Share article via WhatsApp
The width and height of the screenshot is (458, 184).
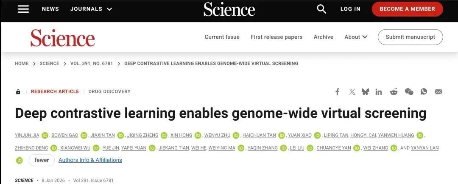(x=424, y=92)
